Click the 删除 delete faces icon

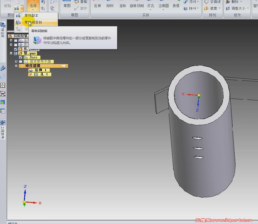228,2
